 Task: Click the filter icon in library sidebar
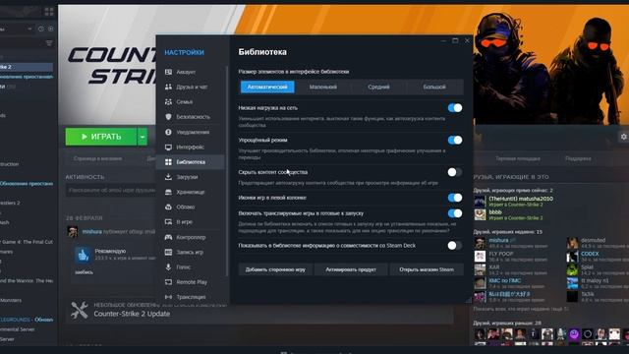tap(49, 43)
